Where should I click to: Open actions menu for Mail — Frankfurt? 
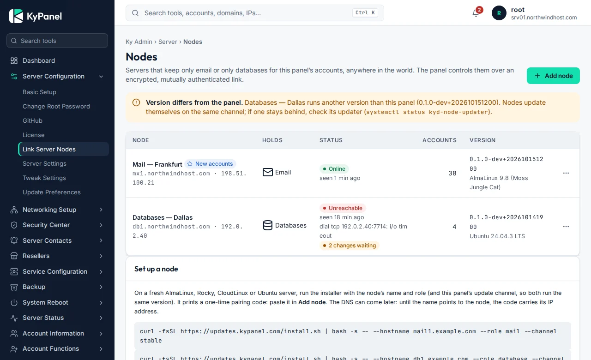pos(566,173)
